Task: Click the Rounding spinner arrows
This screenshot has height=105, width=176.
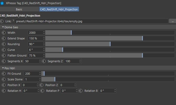Action: point(44,44)
